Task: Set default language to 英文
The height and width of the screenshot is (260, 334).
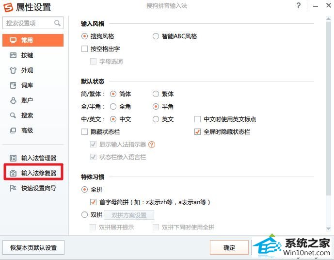Action: point(156,119)
